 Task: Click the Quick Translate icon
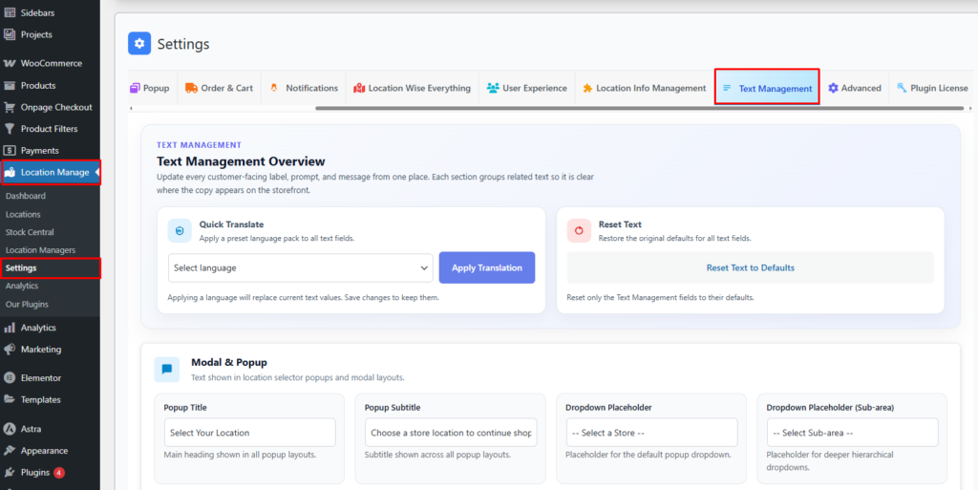[x=180, y=230]
